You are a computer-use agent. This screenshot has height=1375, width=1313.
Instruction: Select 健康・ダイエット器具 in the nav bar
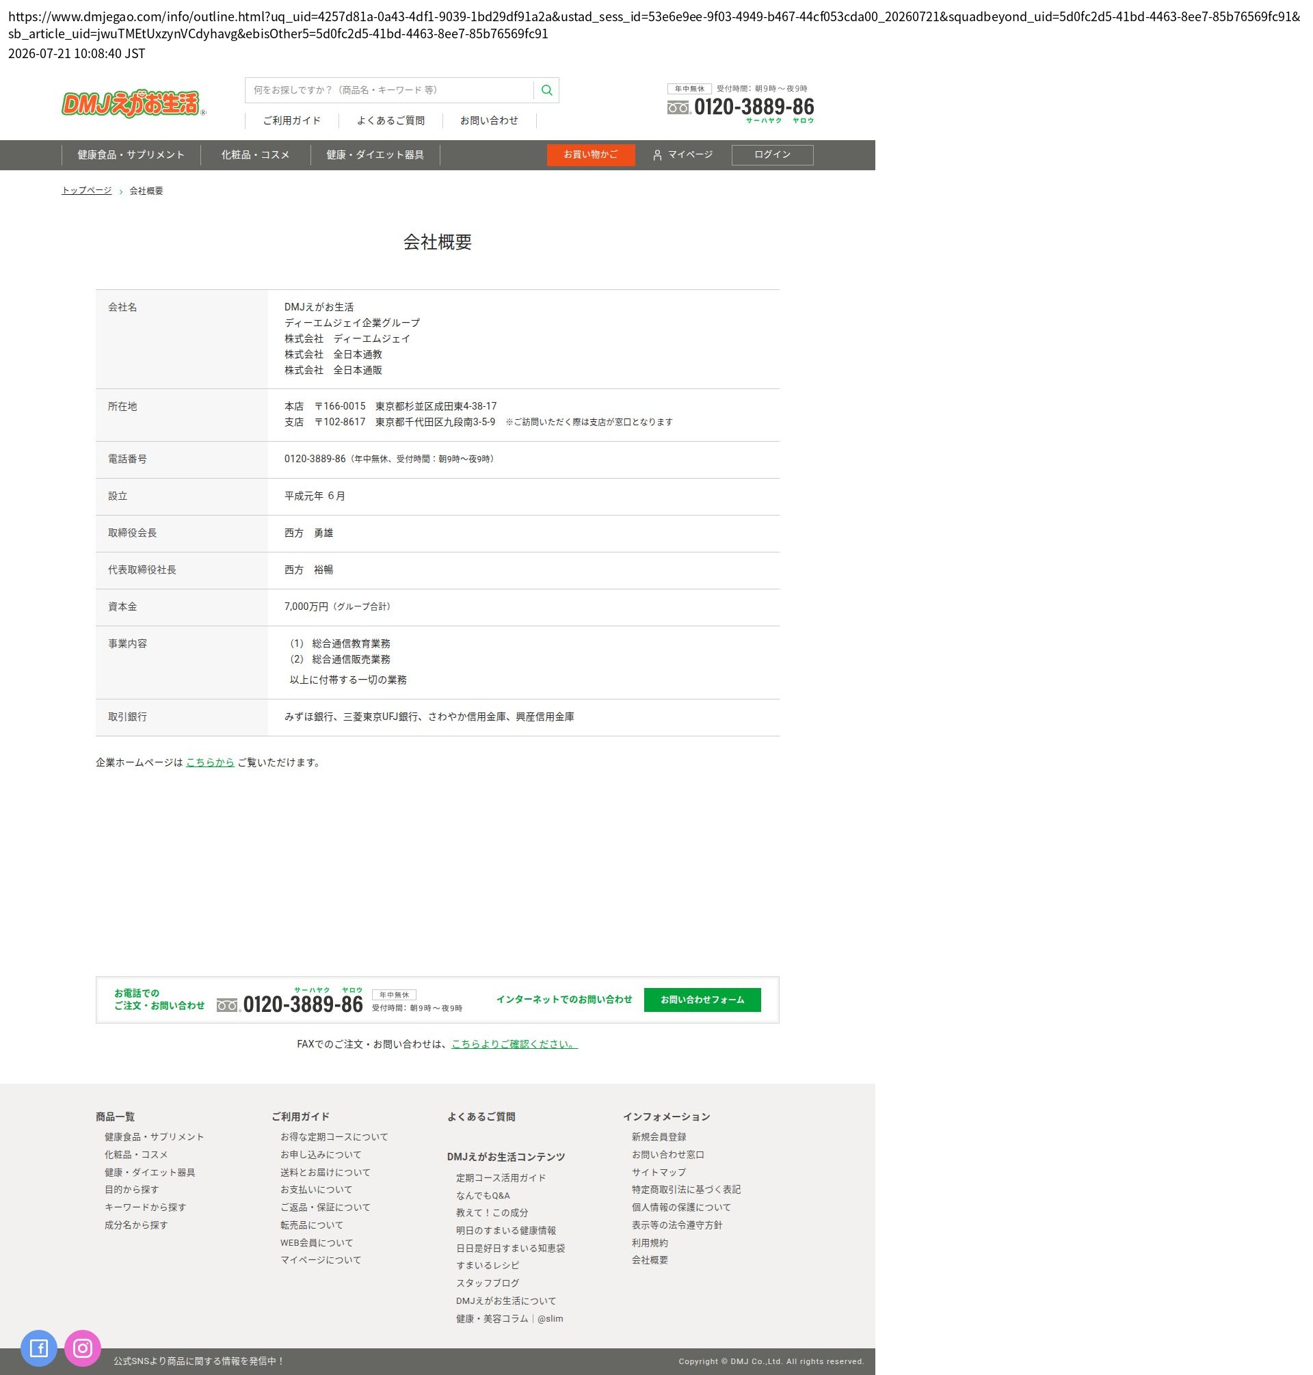tap(375, 155)
